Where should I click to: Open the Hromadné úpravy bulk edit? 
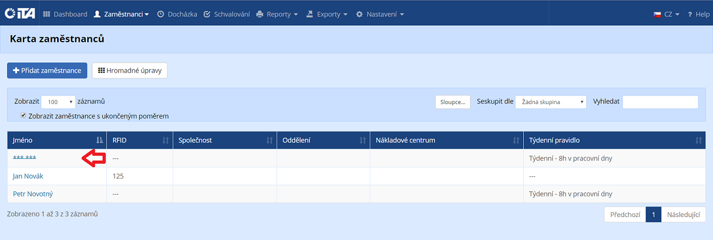(129, 71)
